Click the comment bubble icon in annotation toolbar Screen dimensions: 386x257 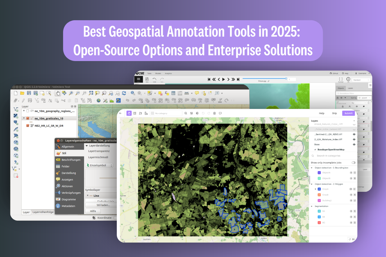click(x=220, y=113)
